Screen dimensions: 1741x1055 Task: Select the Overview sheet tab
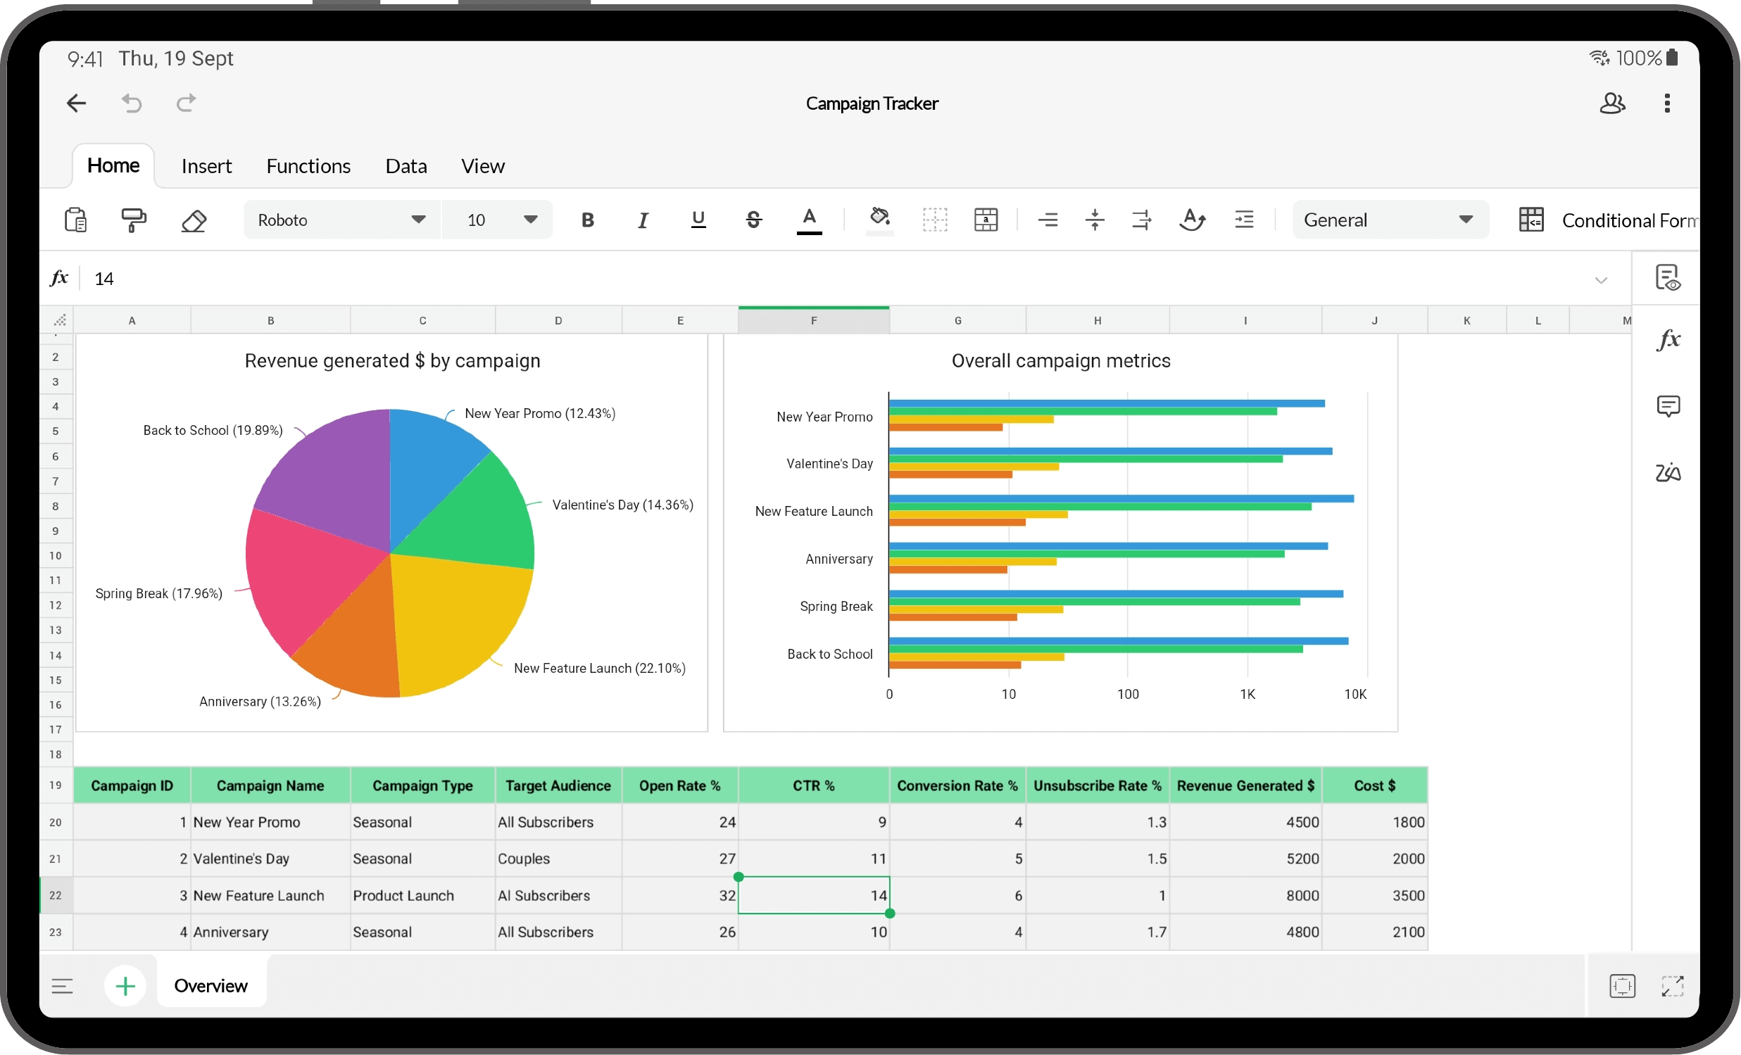(210, 986)
